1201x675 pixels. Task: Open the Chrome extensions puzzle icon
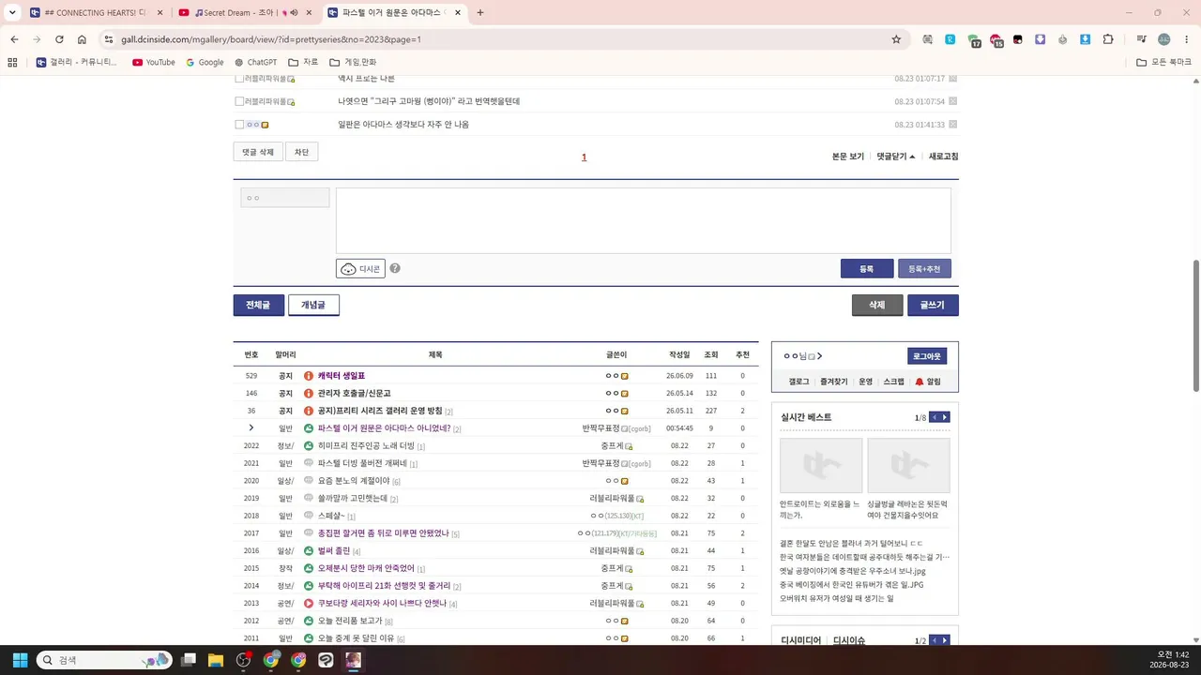pyautogui.click(x=1108, y=39)
